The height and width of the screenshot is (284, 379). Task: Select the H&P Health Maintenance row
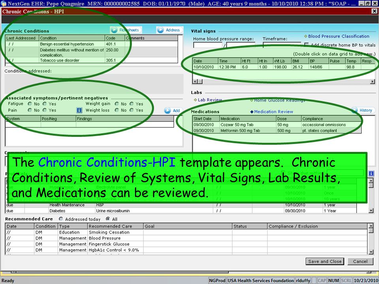pyautogui.click(x=181, y=205)
